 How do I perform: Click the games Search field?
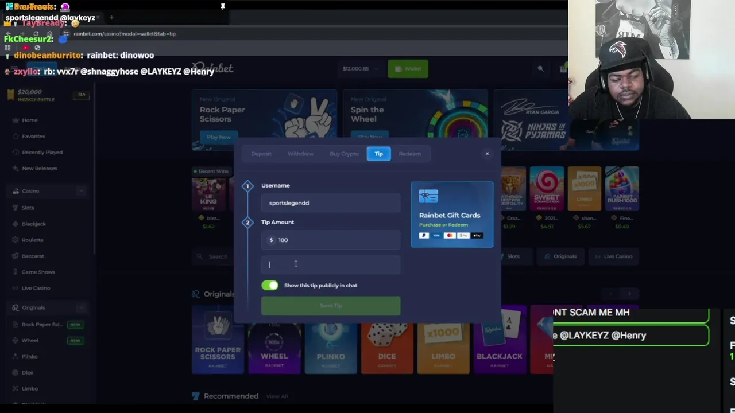click(x=214, y=256)
